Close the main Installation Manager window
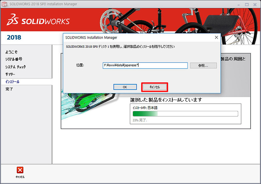 [255, 5]
